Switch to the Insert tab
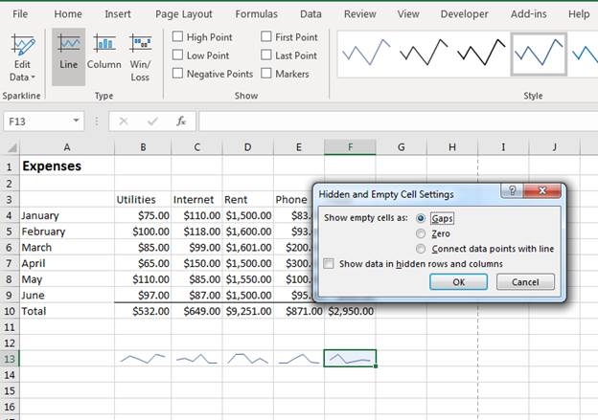The width and height of the screenshot is (598, 420). [x=118, y=14]
